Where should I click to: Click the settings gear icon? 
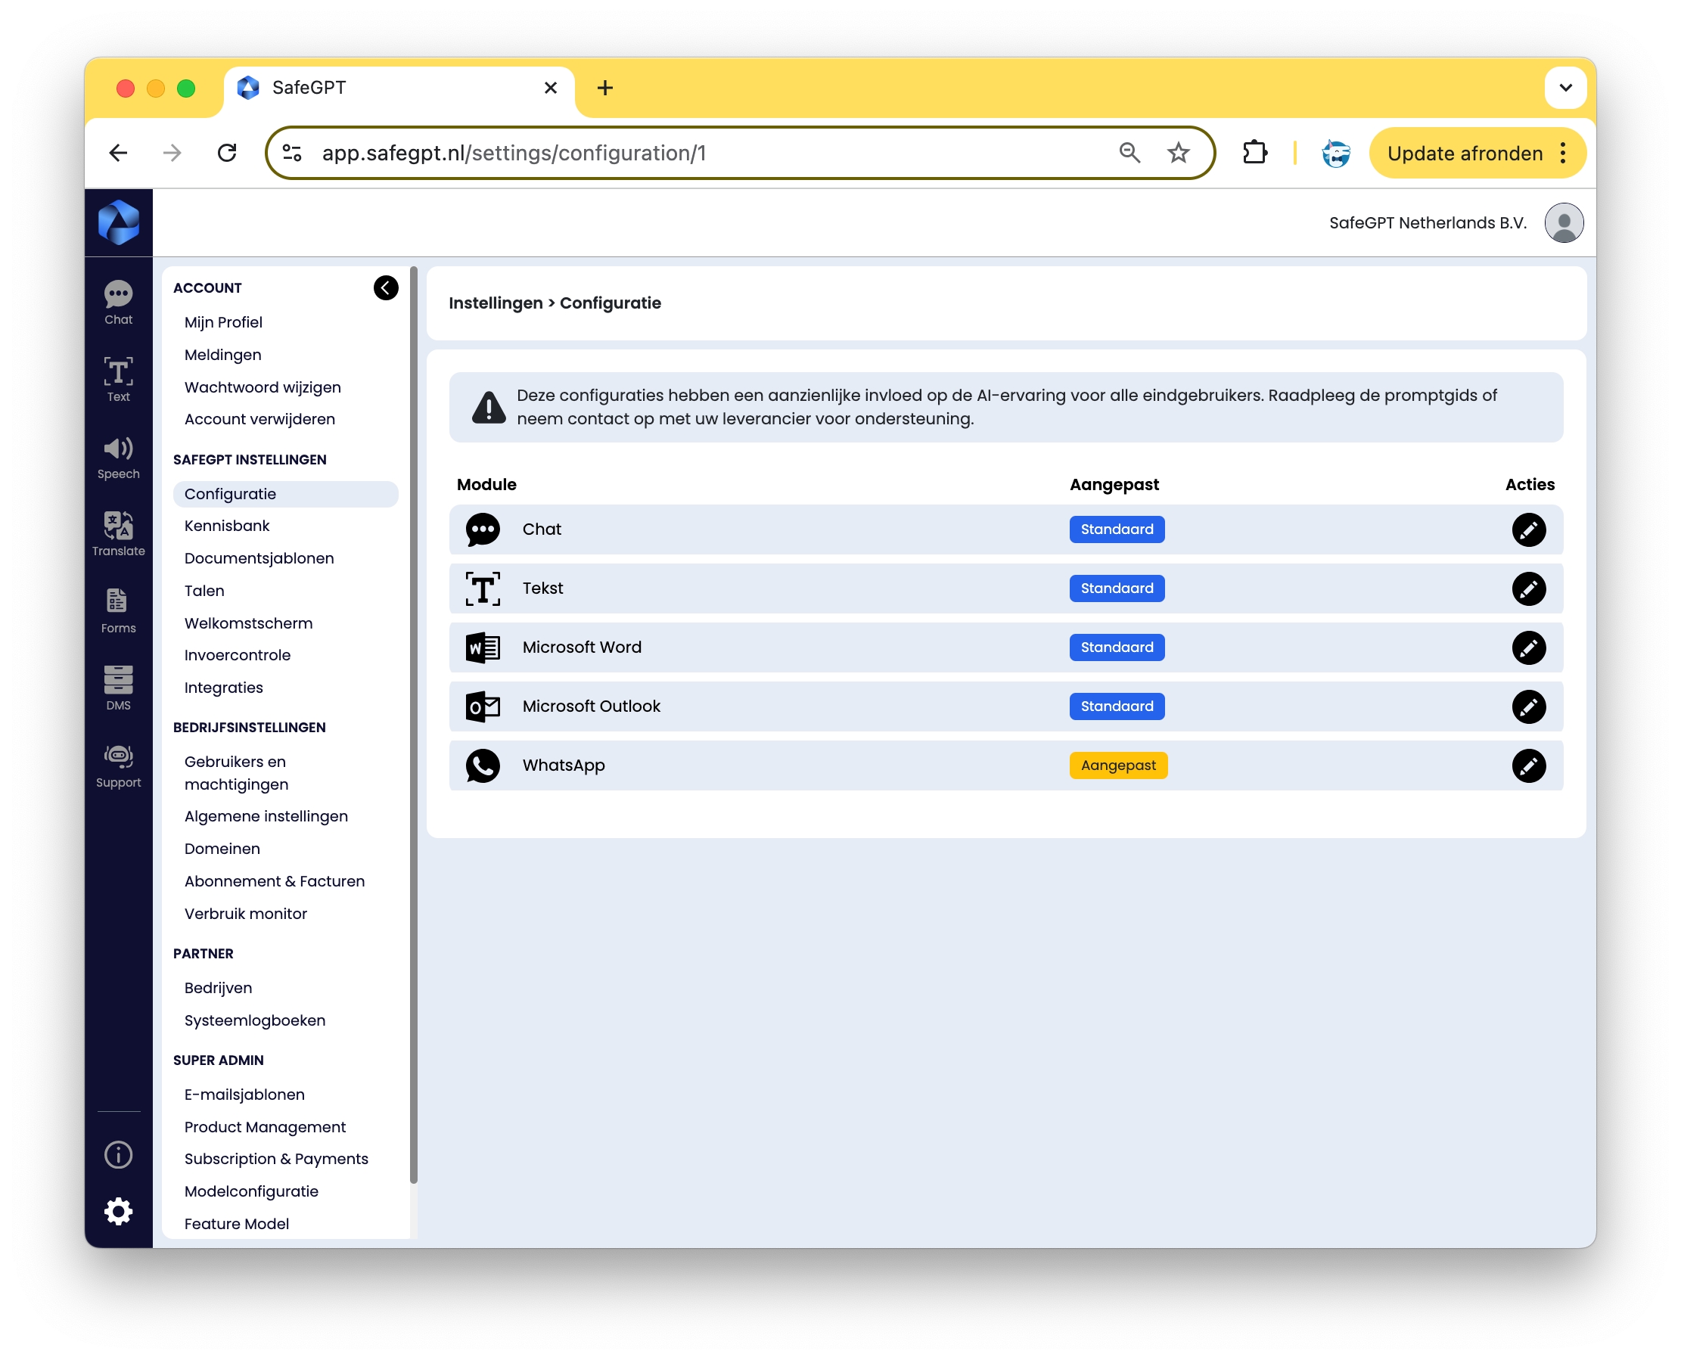tap(118, 1211)
